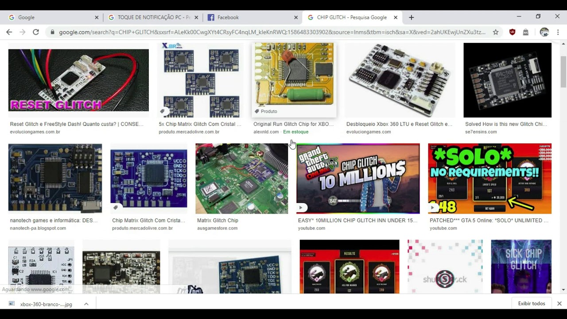Open the grey extension icon beside the shield
Viewport: 567px width, 319px height.
click(x=526, y=32)
